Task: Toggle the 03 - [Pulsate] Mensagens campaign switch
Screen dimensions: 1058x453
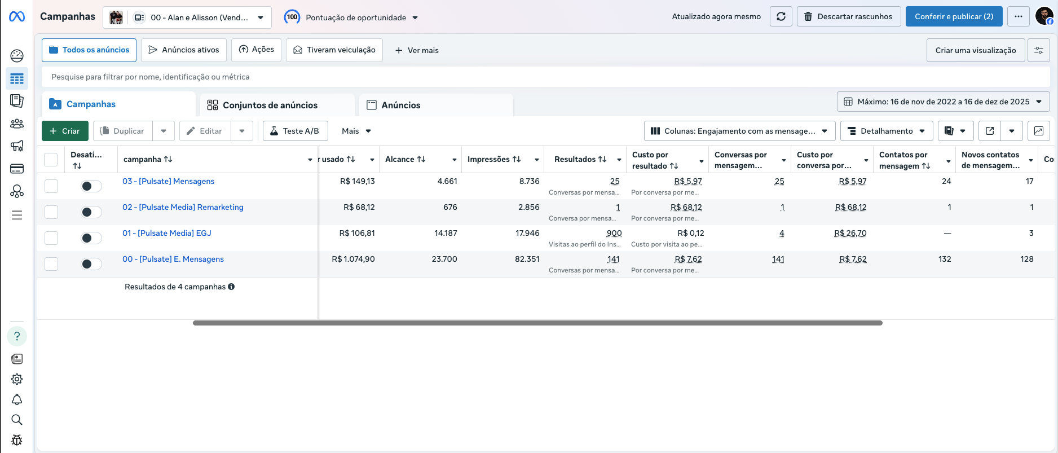Action: pyautogui.click(x=91, y=186)
